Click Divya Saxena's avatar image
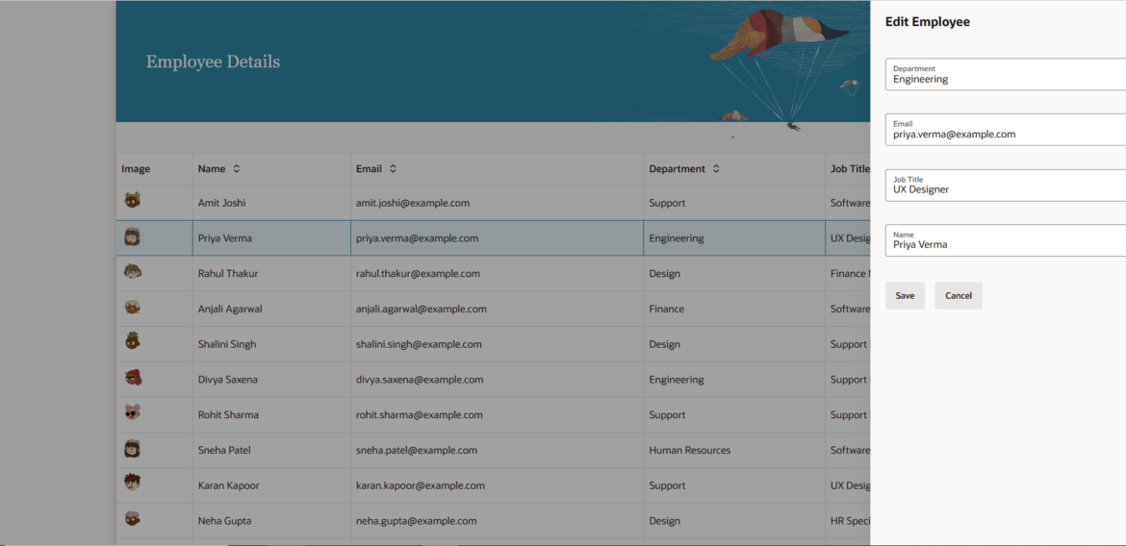Viewport: 1126px width, 546px height. pyautogui.click(x=132, y=378)
